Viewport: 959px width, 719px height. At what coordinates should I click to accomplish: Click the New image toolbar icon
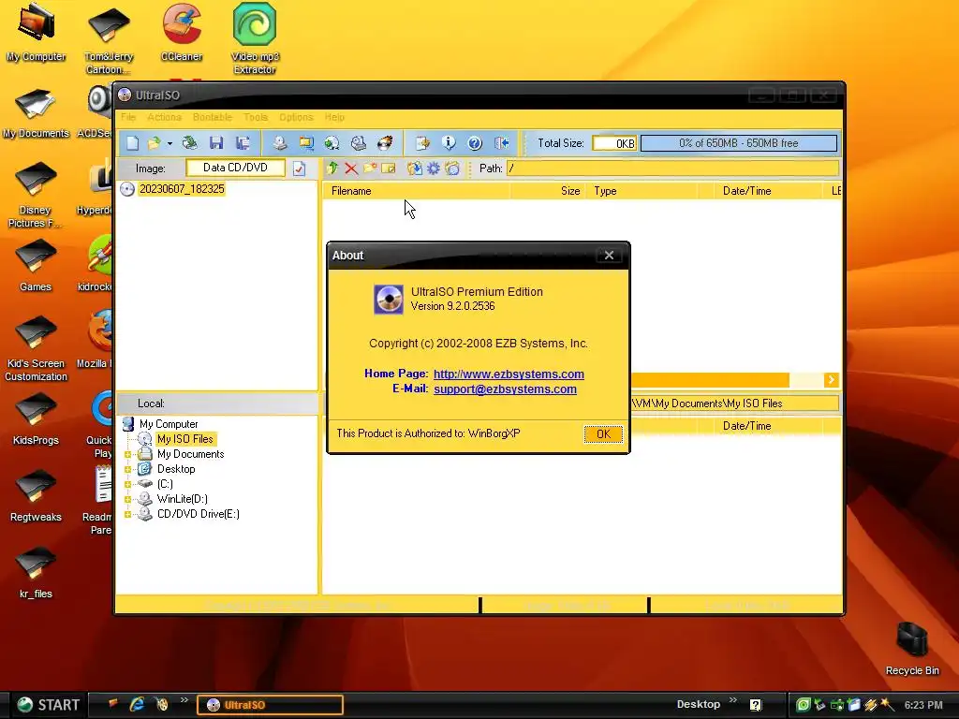click(x=132, y=143)
